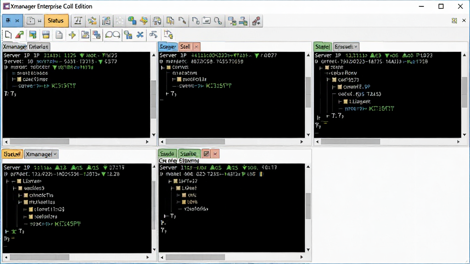Click the vertical scrollbar thumb in the Stell pane
This screenshot has width=470, height=264.
pyautogui.click(x=308, y=92)
